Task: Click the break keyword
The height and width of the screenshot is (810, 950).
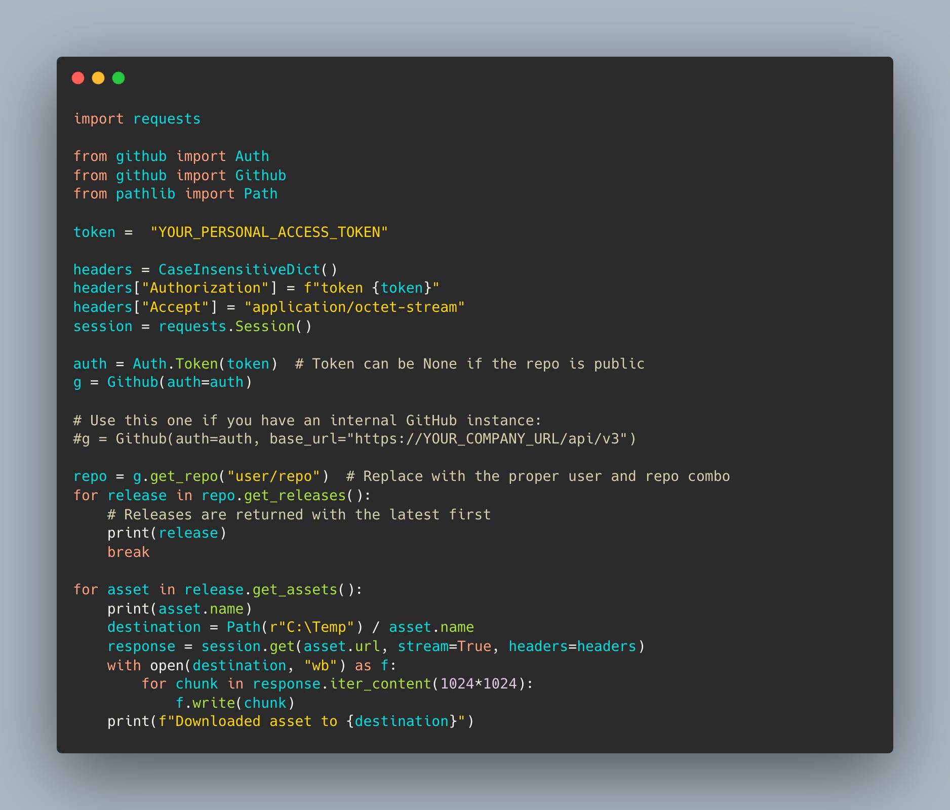Action: point(128,551)
